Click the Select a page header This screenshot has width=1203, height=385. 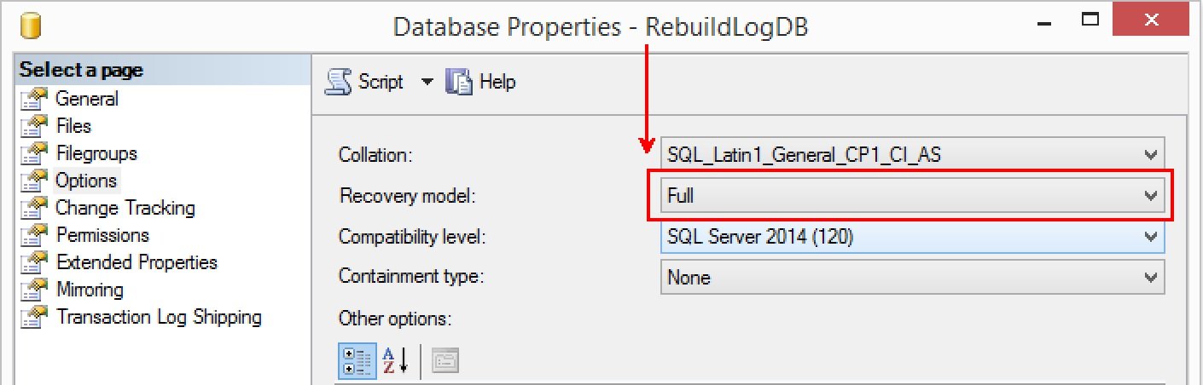[x=81, y=70]
